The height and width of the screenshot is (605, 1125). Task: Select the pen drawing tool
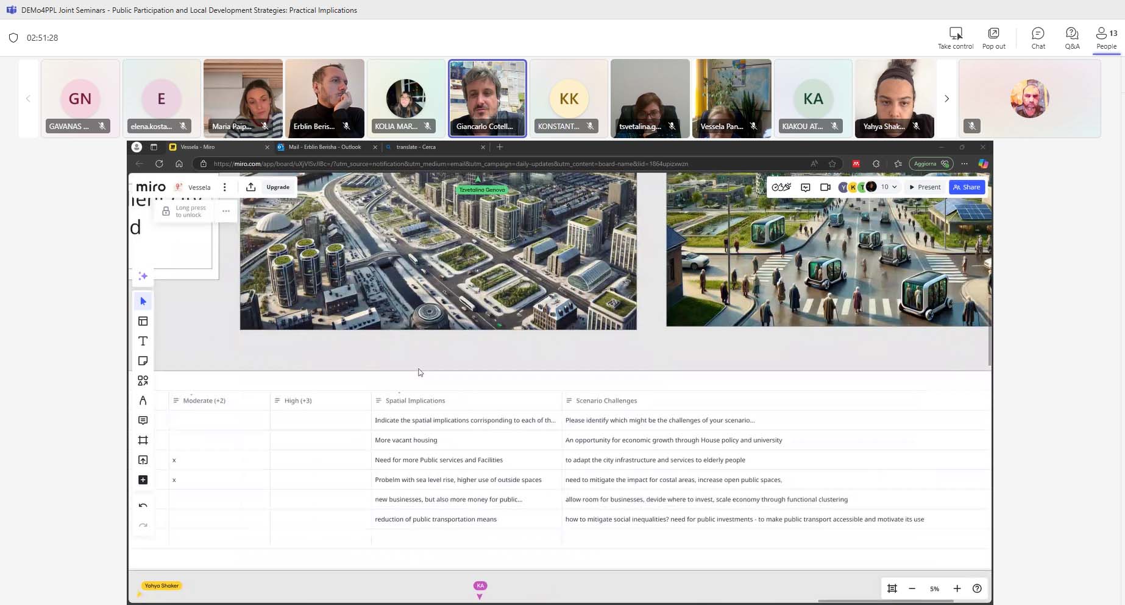coord(143,400)
